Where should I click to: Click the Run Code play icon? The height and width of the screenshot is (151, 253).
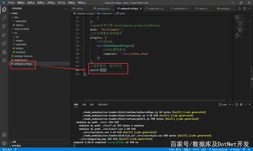tap(240, 8)
